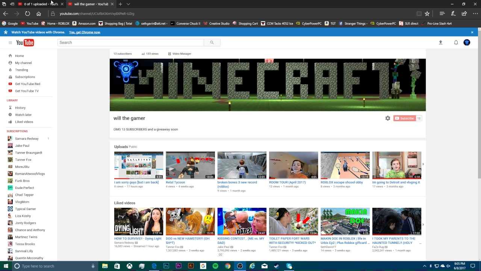Open 'ROOM TOUR (April 2017)' thumbnail

point(293,165)
